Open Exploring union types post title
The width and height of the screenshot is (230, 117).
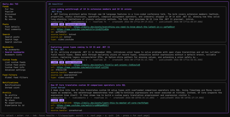click(x=80, y=47)
